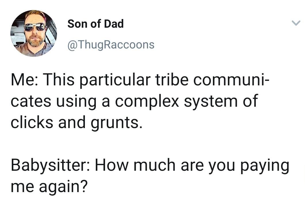The height and width of the screenshot is (199, 305).
Task: Click the phrase "clicks and grunts."
Action: [x=77, y=122]
